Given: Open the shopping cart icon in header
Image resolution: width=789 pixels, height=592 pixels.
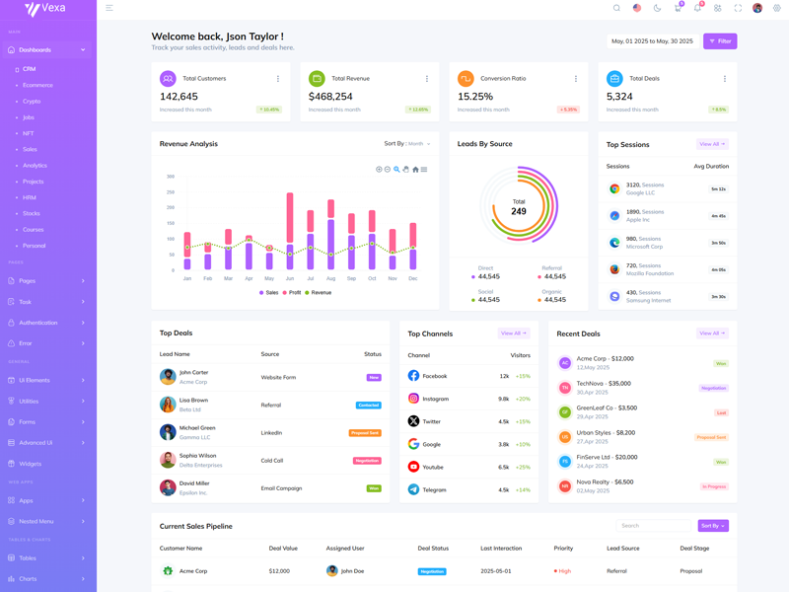Looking at the screenshot, I should click(x=678, y=8).
